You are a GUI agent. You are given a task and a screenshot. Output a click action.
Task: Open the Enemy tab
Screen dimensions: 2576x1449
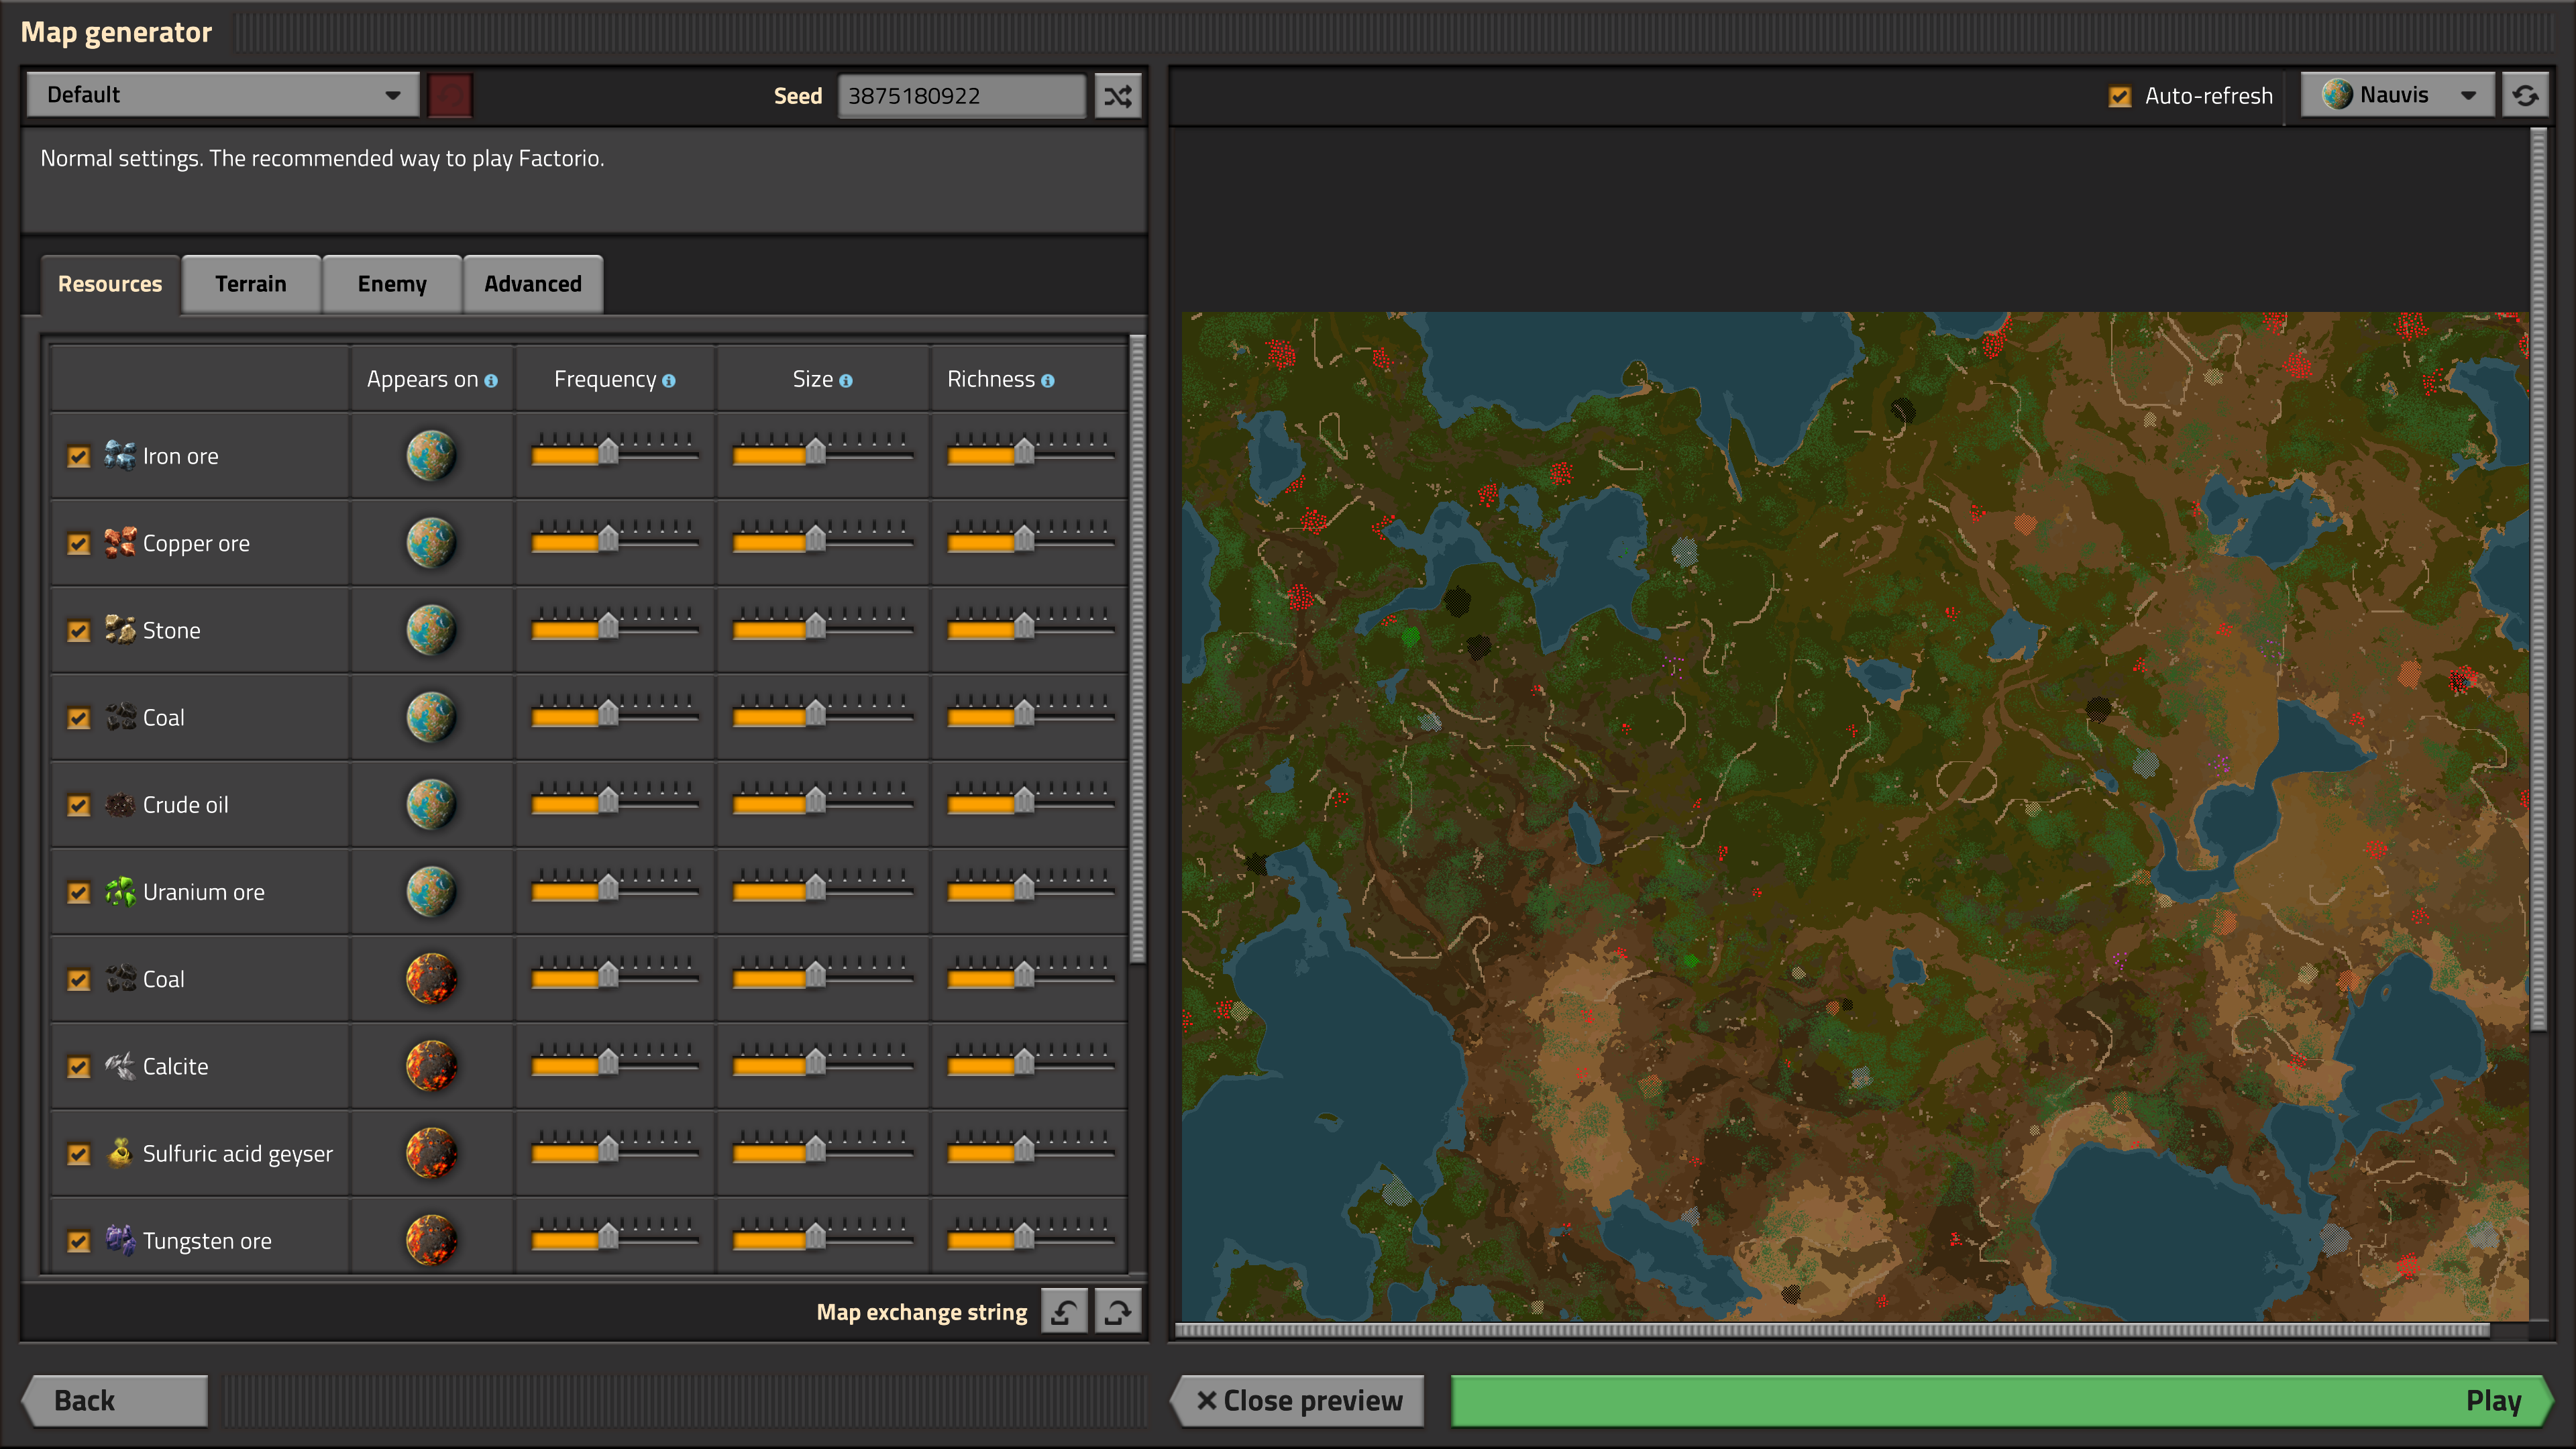click(392, 284)
